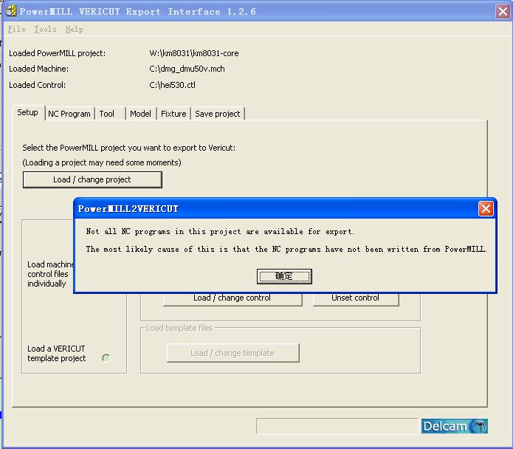Click the Loaded Machine label
The image size is (513, 449).
click(38, 69)
